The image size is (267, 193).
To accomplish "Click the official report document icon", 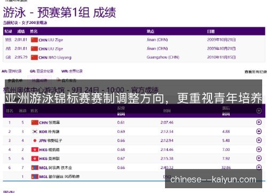I will coord(58,80).
